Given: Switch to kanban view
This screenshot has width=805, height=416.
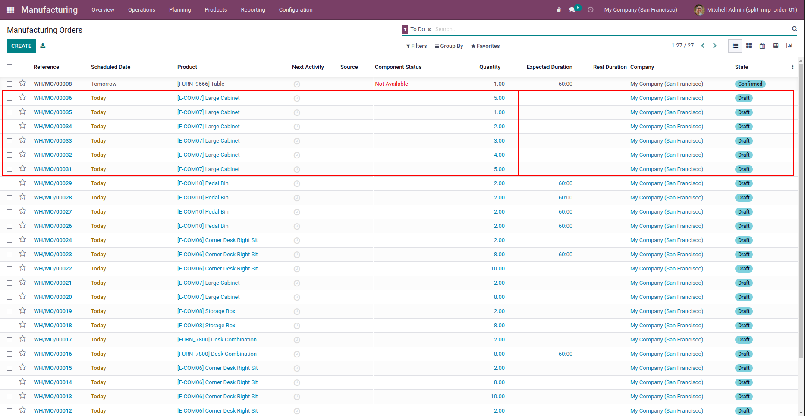Looking at the screenshot, I should (749, 46).
